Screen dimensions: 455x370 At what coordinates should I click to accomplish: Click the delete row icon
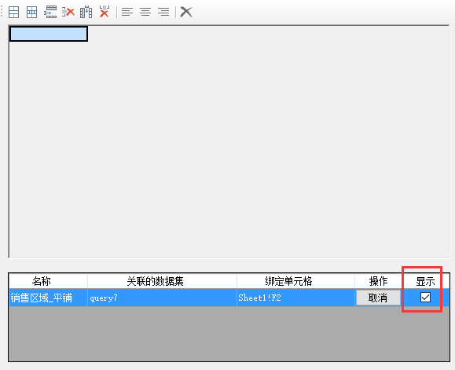(x=68, y=13)
